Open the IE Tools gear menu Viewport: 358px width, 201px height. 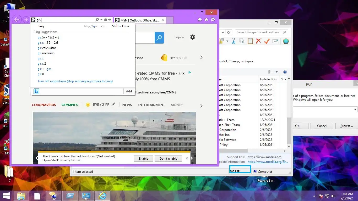pos(213,20)
